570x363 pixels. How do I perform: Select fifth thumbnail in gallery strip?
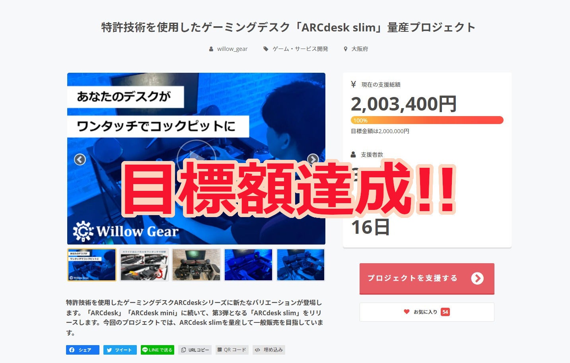coord(301,265)
